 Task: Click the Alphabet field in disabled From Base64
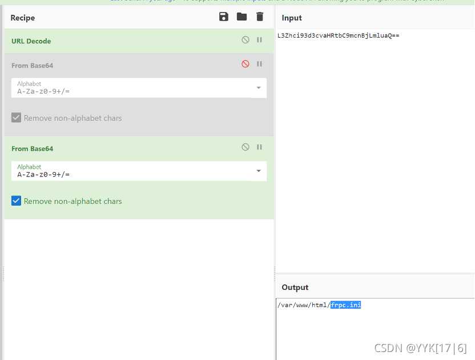(x=139, y=88)
